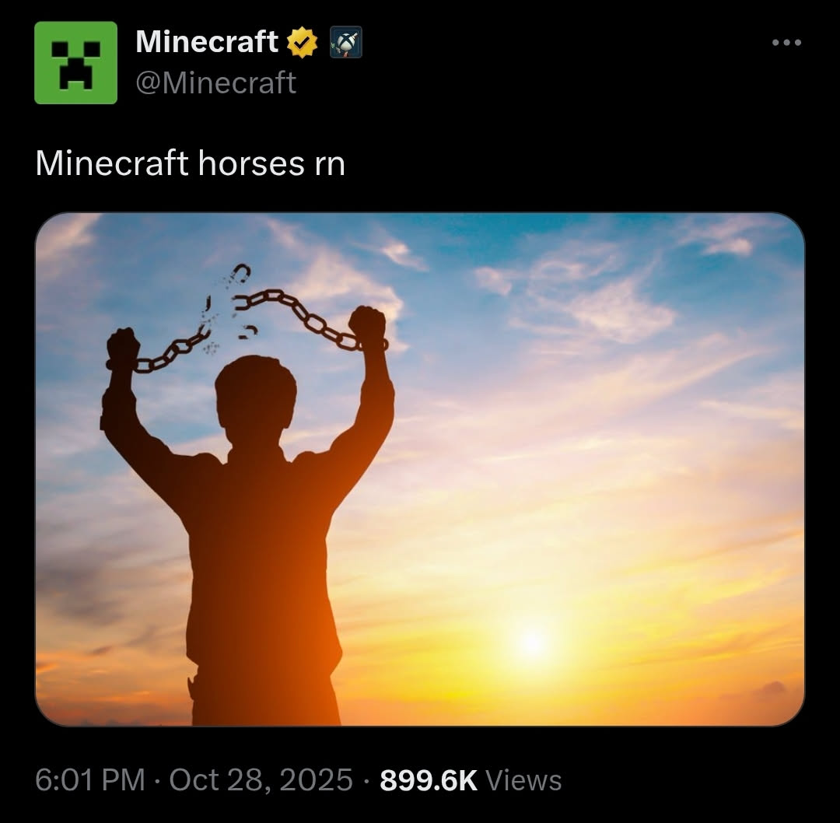
Task: Click the gold verified checkmark badge
Action: [x=303, y=42]
